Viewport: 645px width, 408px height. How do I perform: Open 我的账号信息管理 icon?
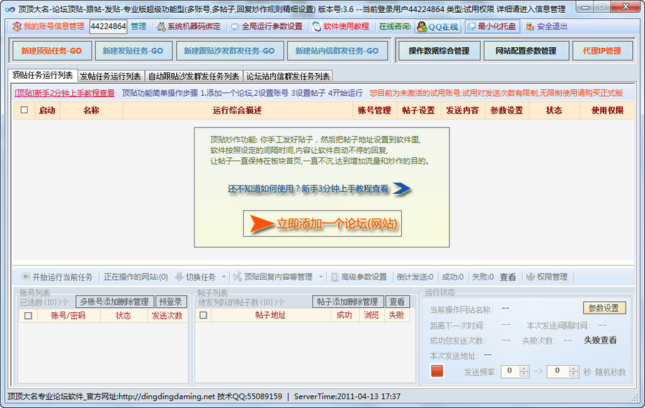17,26
